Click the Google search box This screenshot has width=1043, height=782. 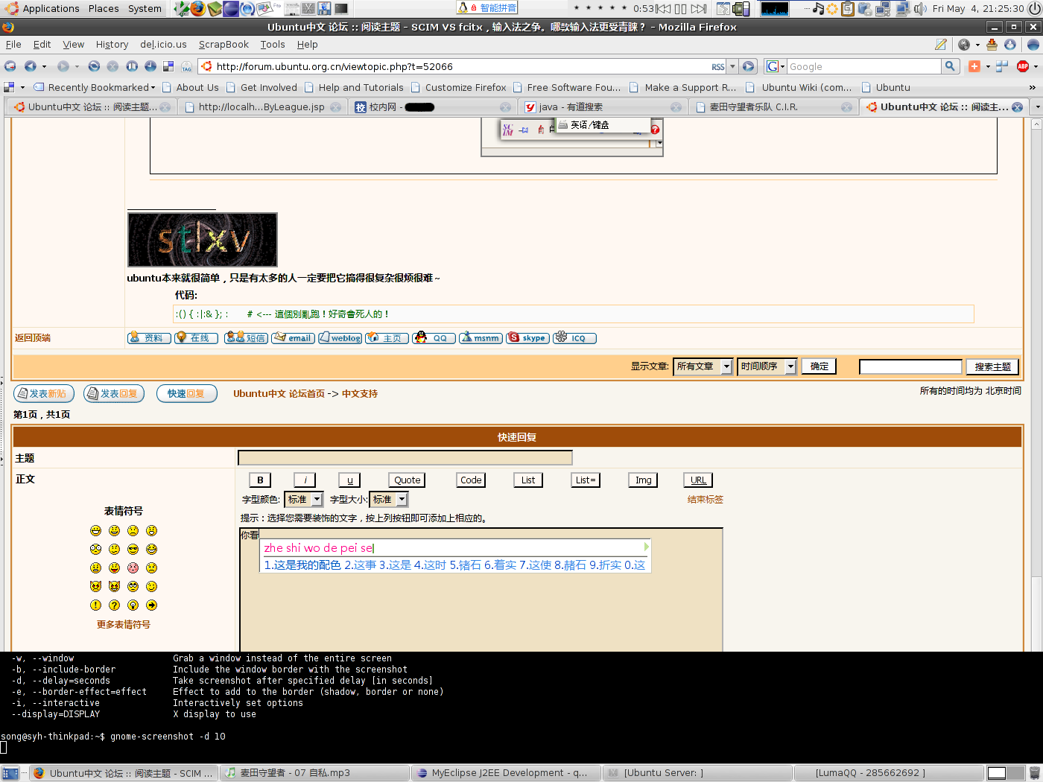point(864,66)
